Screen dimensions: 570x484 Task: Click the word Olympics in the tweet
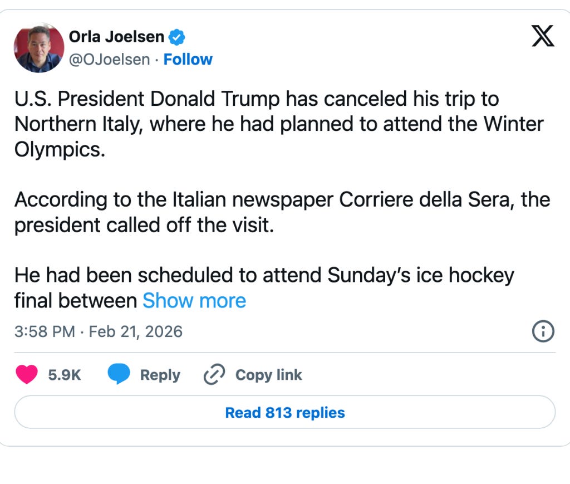point(59,149)
